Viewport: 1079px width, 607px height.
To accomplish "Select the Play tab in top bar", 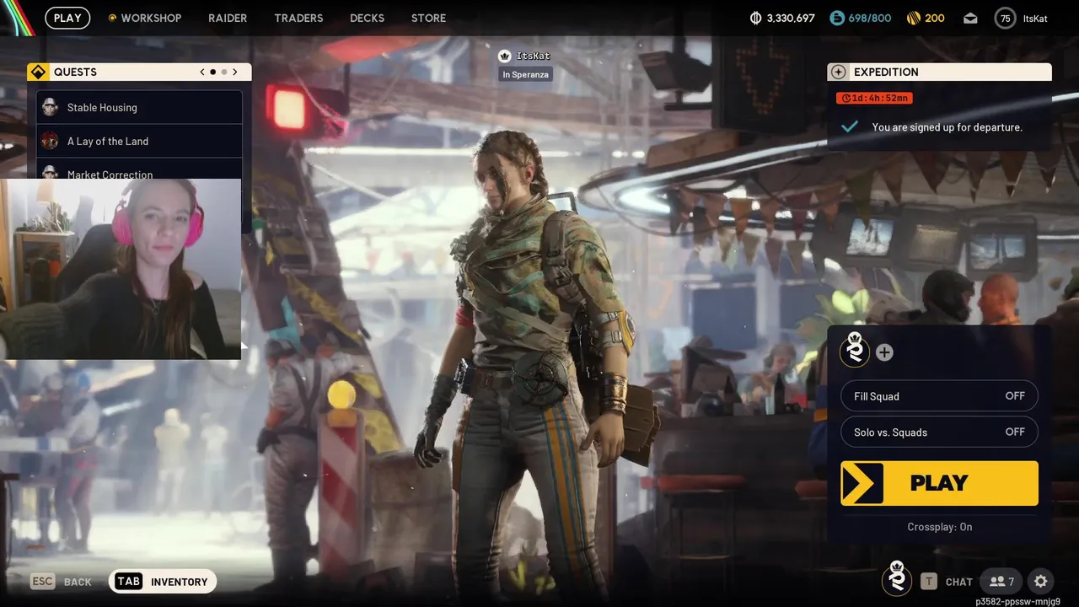I will 67,18.
